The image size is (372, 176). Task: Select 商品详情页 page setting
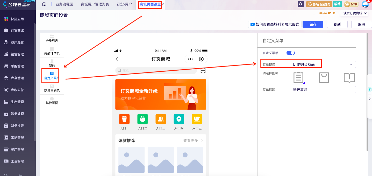(x=52, y=51)
